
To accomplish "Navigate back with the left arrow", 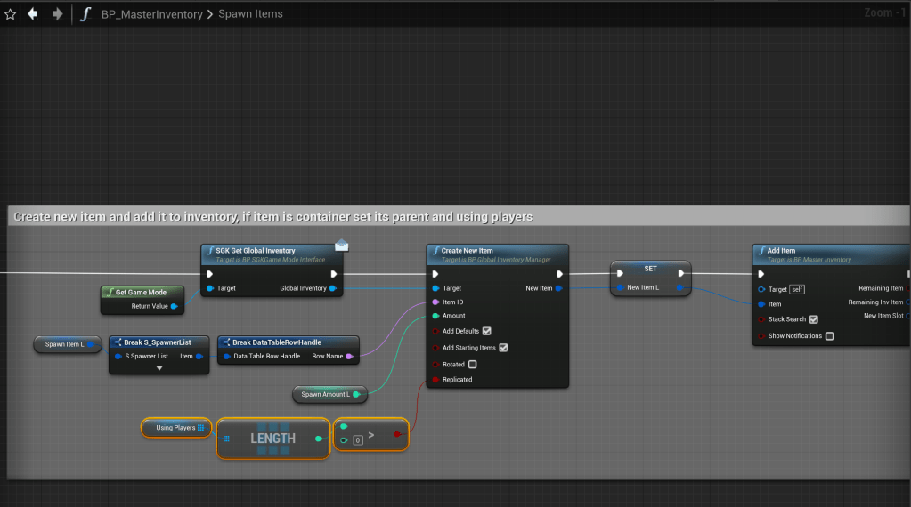I will 33,14.
